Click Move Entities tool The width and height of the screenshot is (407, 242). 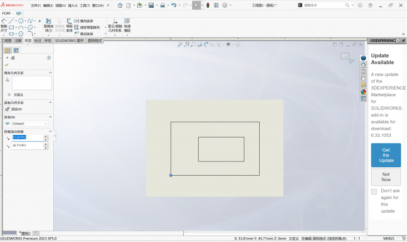pos(84,33)
